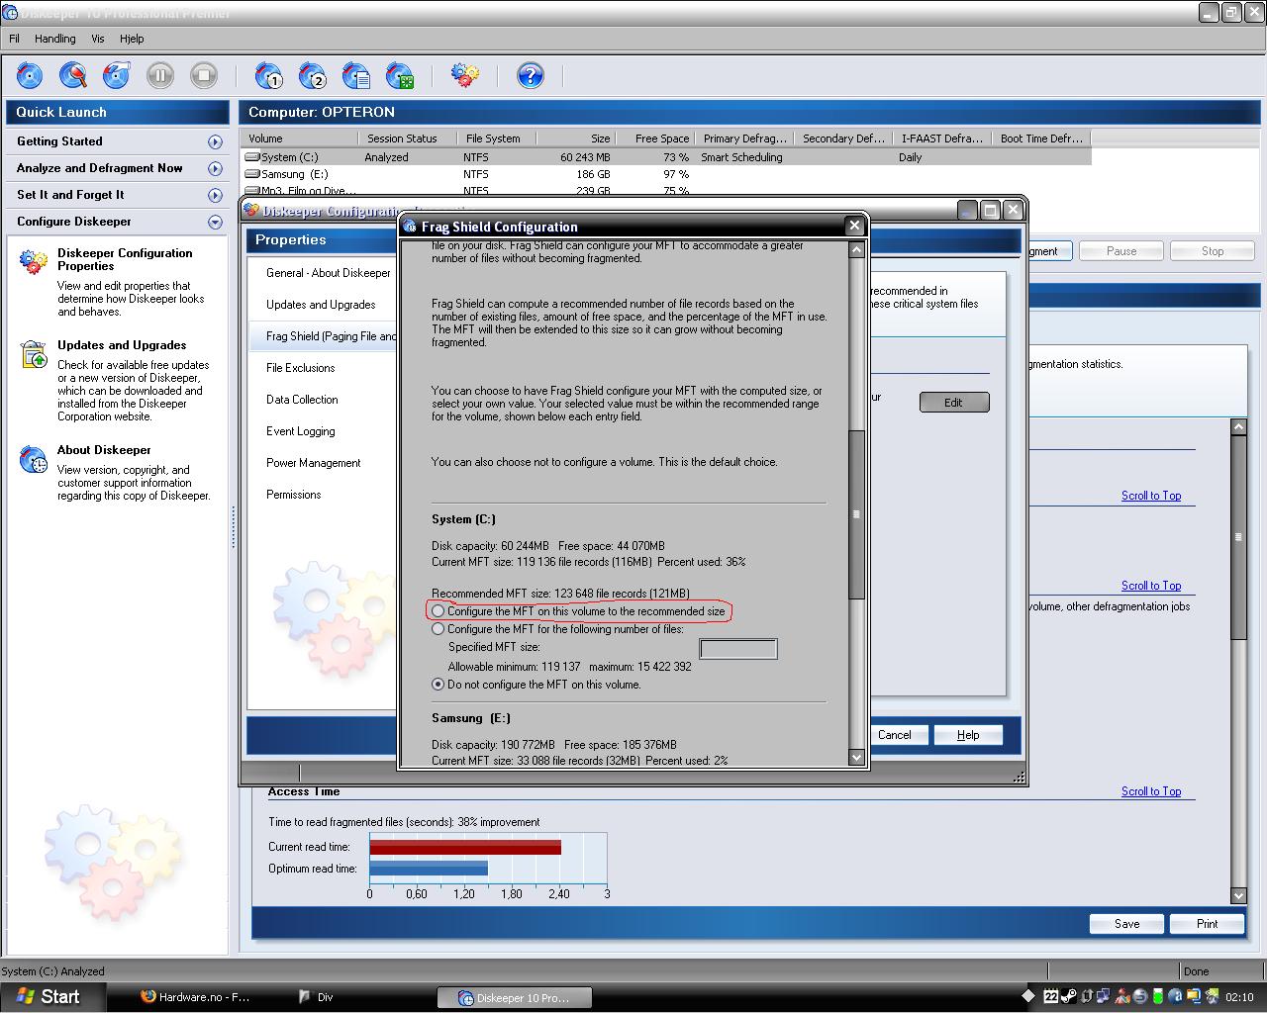Select File Exclusions in Properties list

[x=300, y=368]
